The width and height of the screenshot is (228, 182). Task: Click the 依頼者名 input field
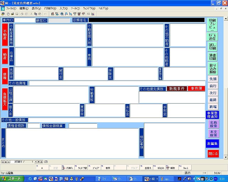[x=146, y=20]
